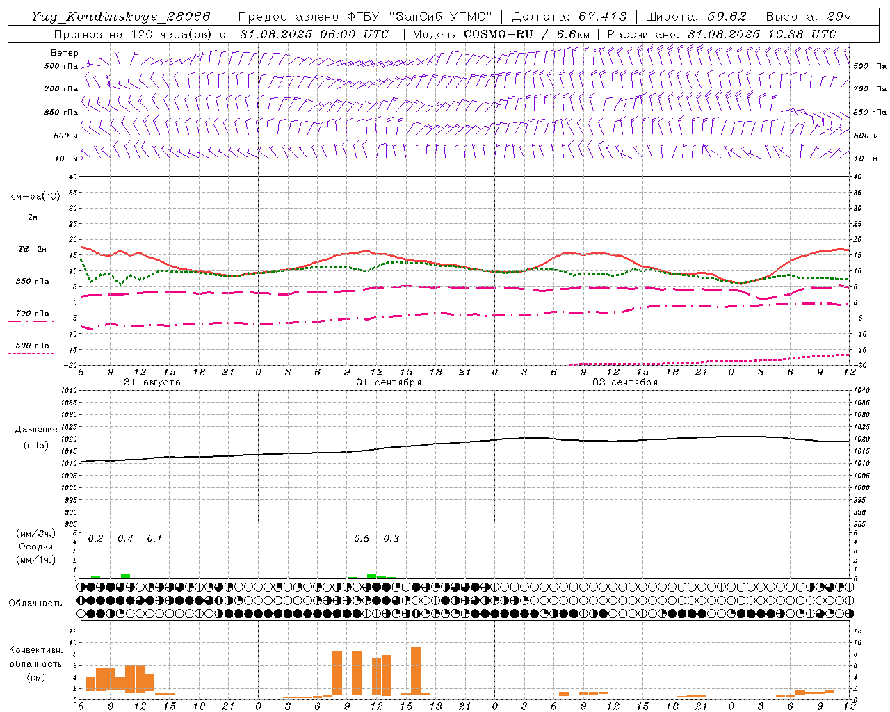Click the 500 м wind level label on left
The width and height of the screenshot is (890, 712).
67,136
